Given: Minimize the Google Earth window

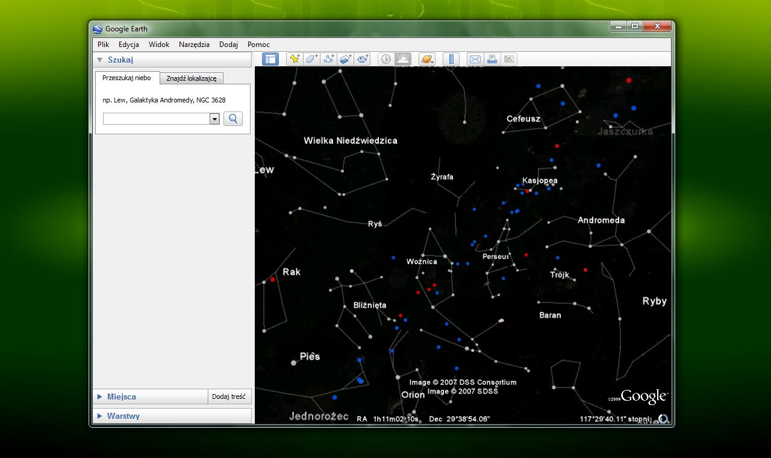Looking at the screenshot, I should coord(619,26).
